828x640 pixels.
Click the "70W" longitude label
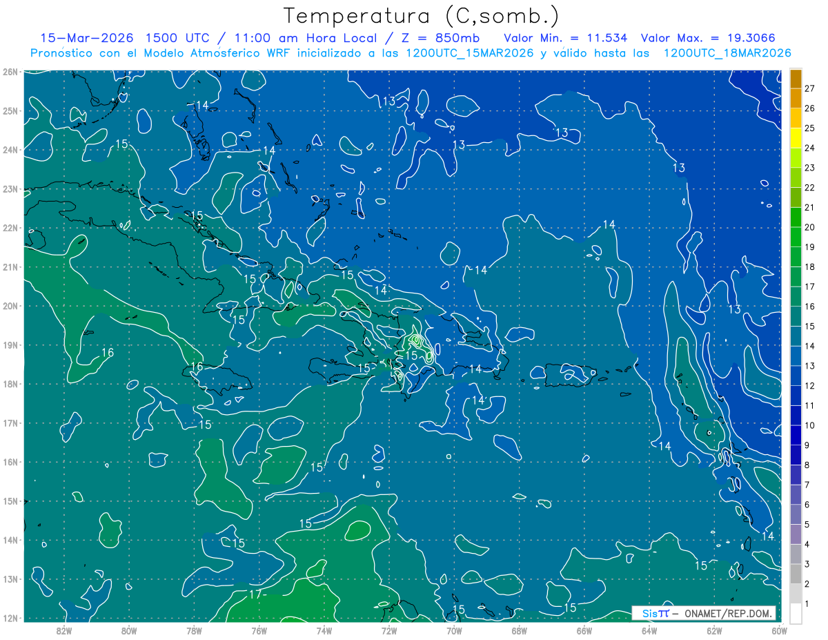pos(454,630)
